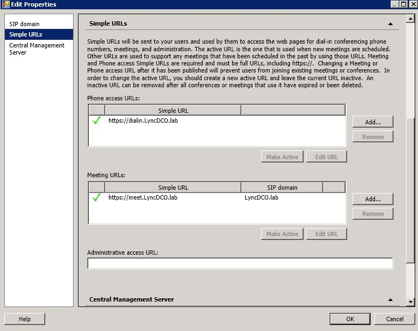
Task: Add a new Meeting URL
Action: pyautogui.click(x=373, y=199)
